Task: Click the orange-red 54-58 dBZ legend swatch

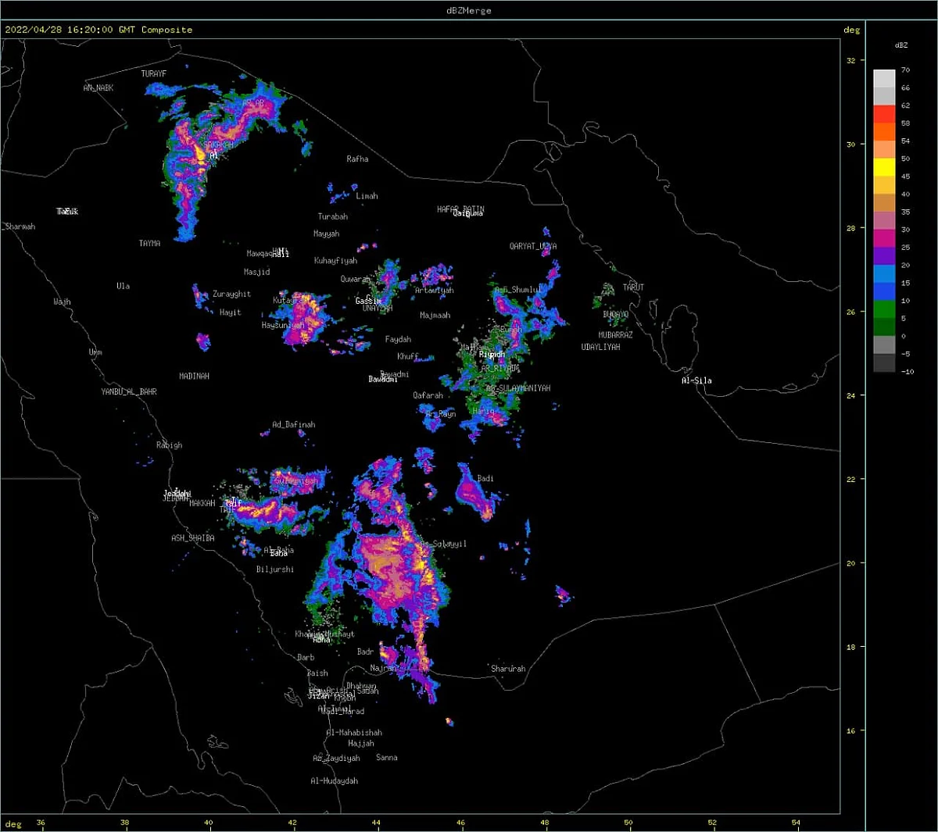Action: (x=884, y=132)
